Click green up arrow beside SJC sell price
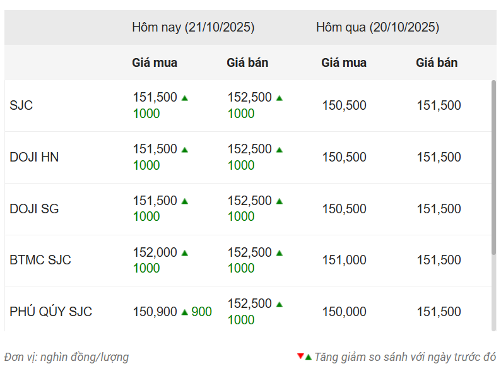501x371 pixels. (280, 98)
